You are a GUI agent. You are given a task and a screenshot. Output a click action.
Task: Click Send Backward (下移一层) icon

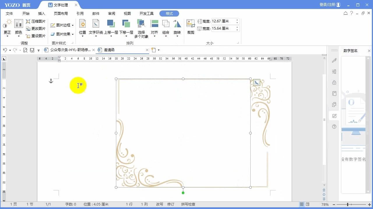point(126,24)
